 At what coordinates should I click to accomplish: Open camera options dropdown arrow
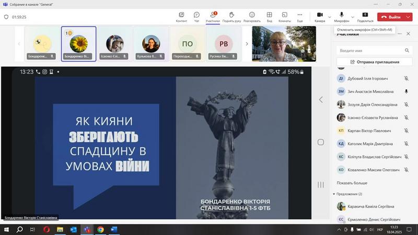(x=330, y=17)
